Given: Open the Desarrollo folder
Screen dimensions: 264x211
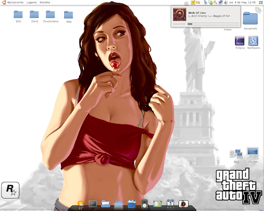Looking at the screenshot, I should coord(250,18).
